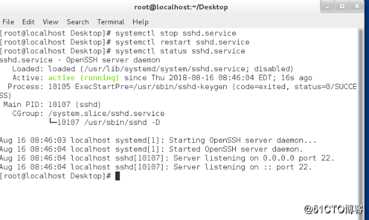Image resolution: width=369 pixels, height=220 pixels.
Task: Click the 'disabled)' word in Loaded line
Action: coord(274,69)
